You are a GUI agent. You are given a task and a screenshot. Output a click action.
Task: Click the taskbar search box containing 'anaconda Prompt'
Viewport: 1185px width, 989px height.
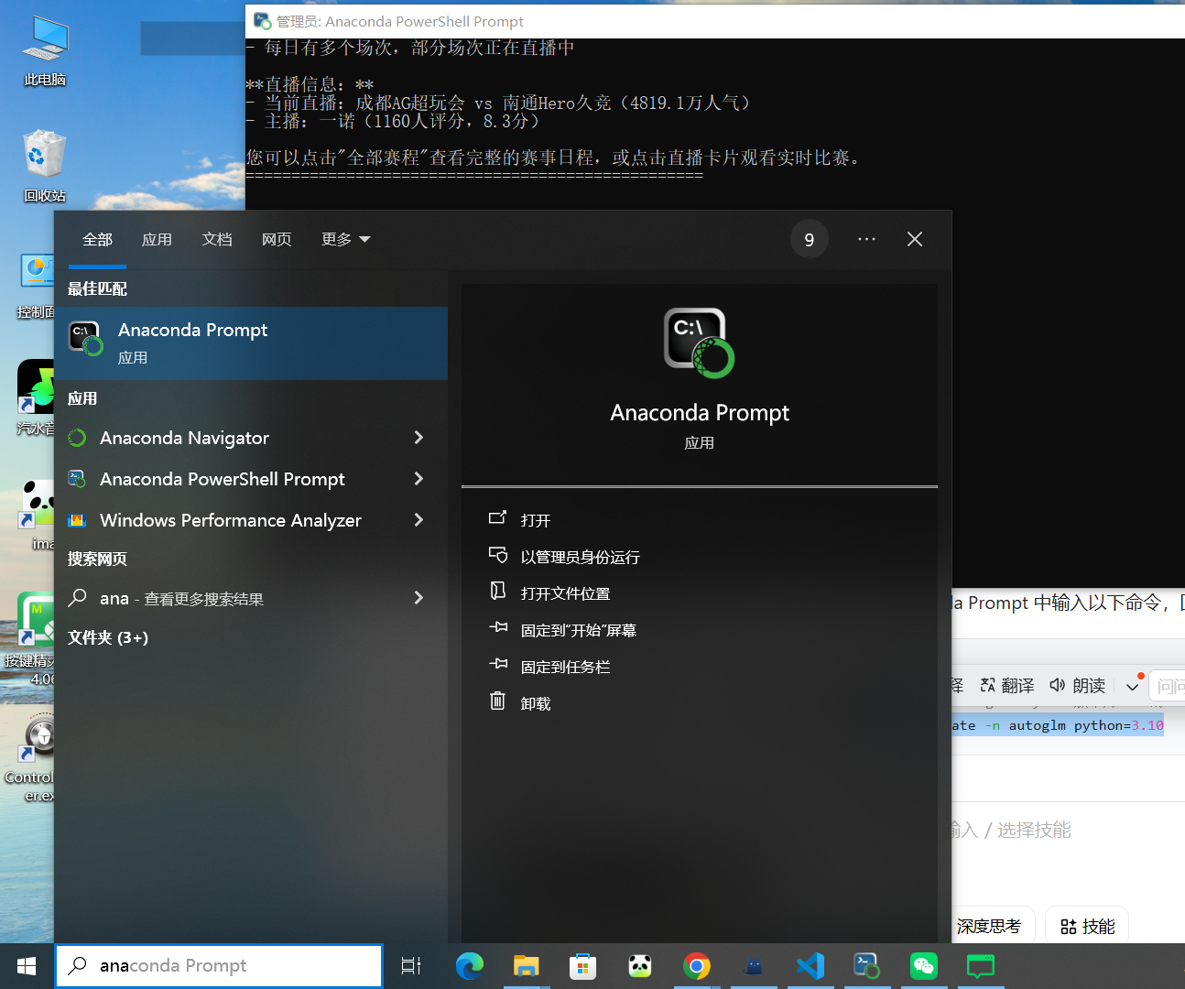pyautogui.click(x=219, y=966)
